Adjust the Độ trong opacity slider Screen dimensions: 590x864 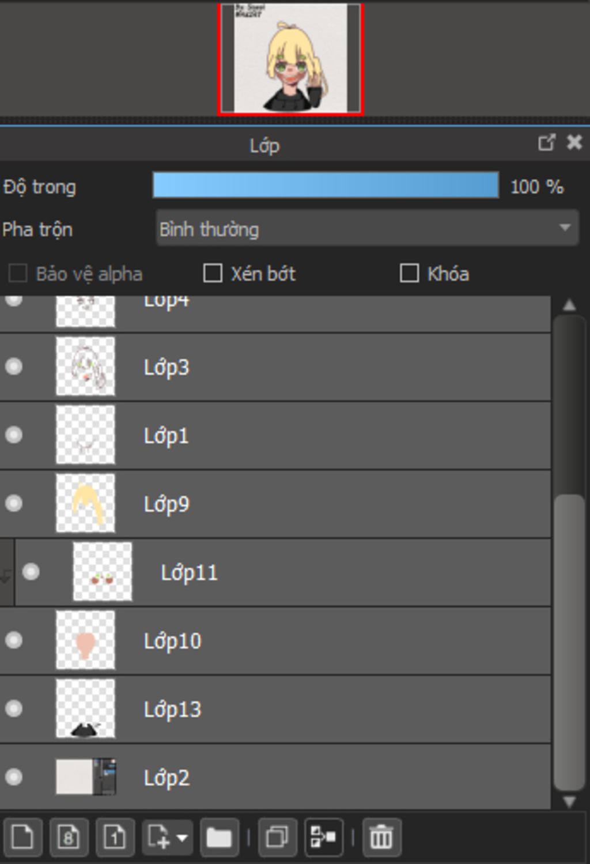tap(326, 186)
